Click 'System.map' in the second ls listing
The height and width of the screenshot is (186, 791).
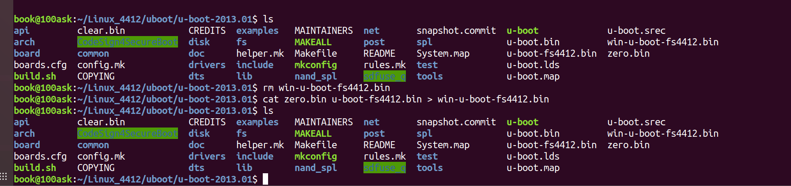443,145
